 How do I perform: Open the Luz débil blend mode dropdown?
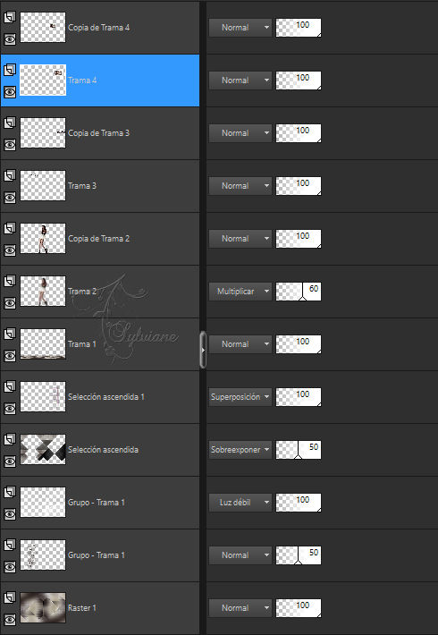click(x=240, y=502)
